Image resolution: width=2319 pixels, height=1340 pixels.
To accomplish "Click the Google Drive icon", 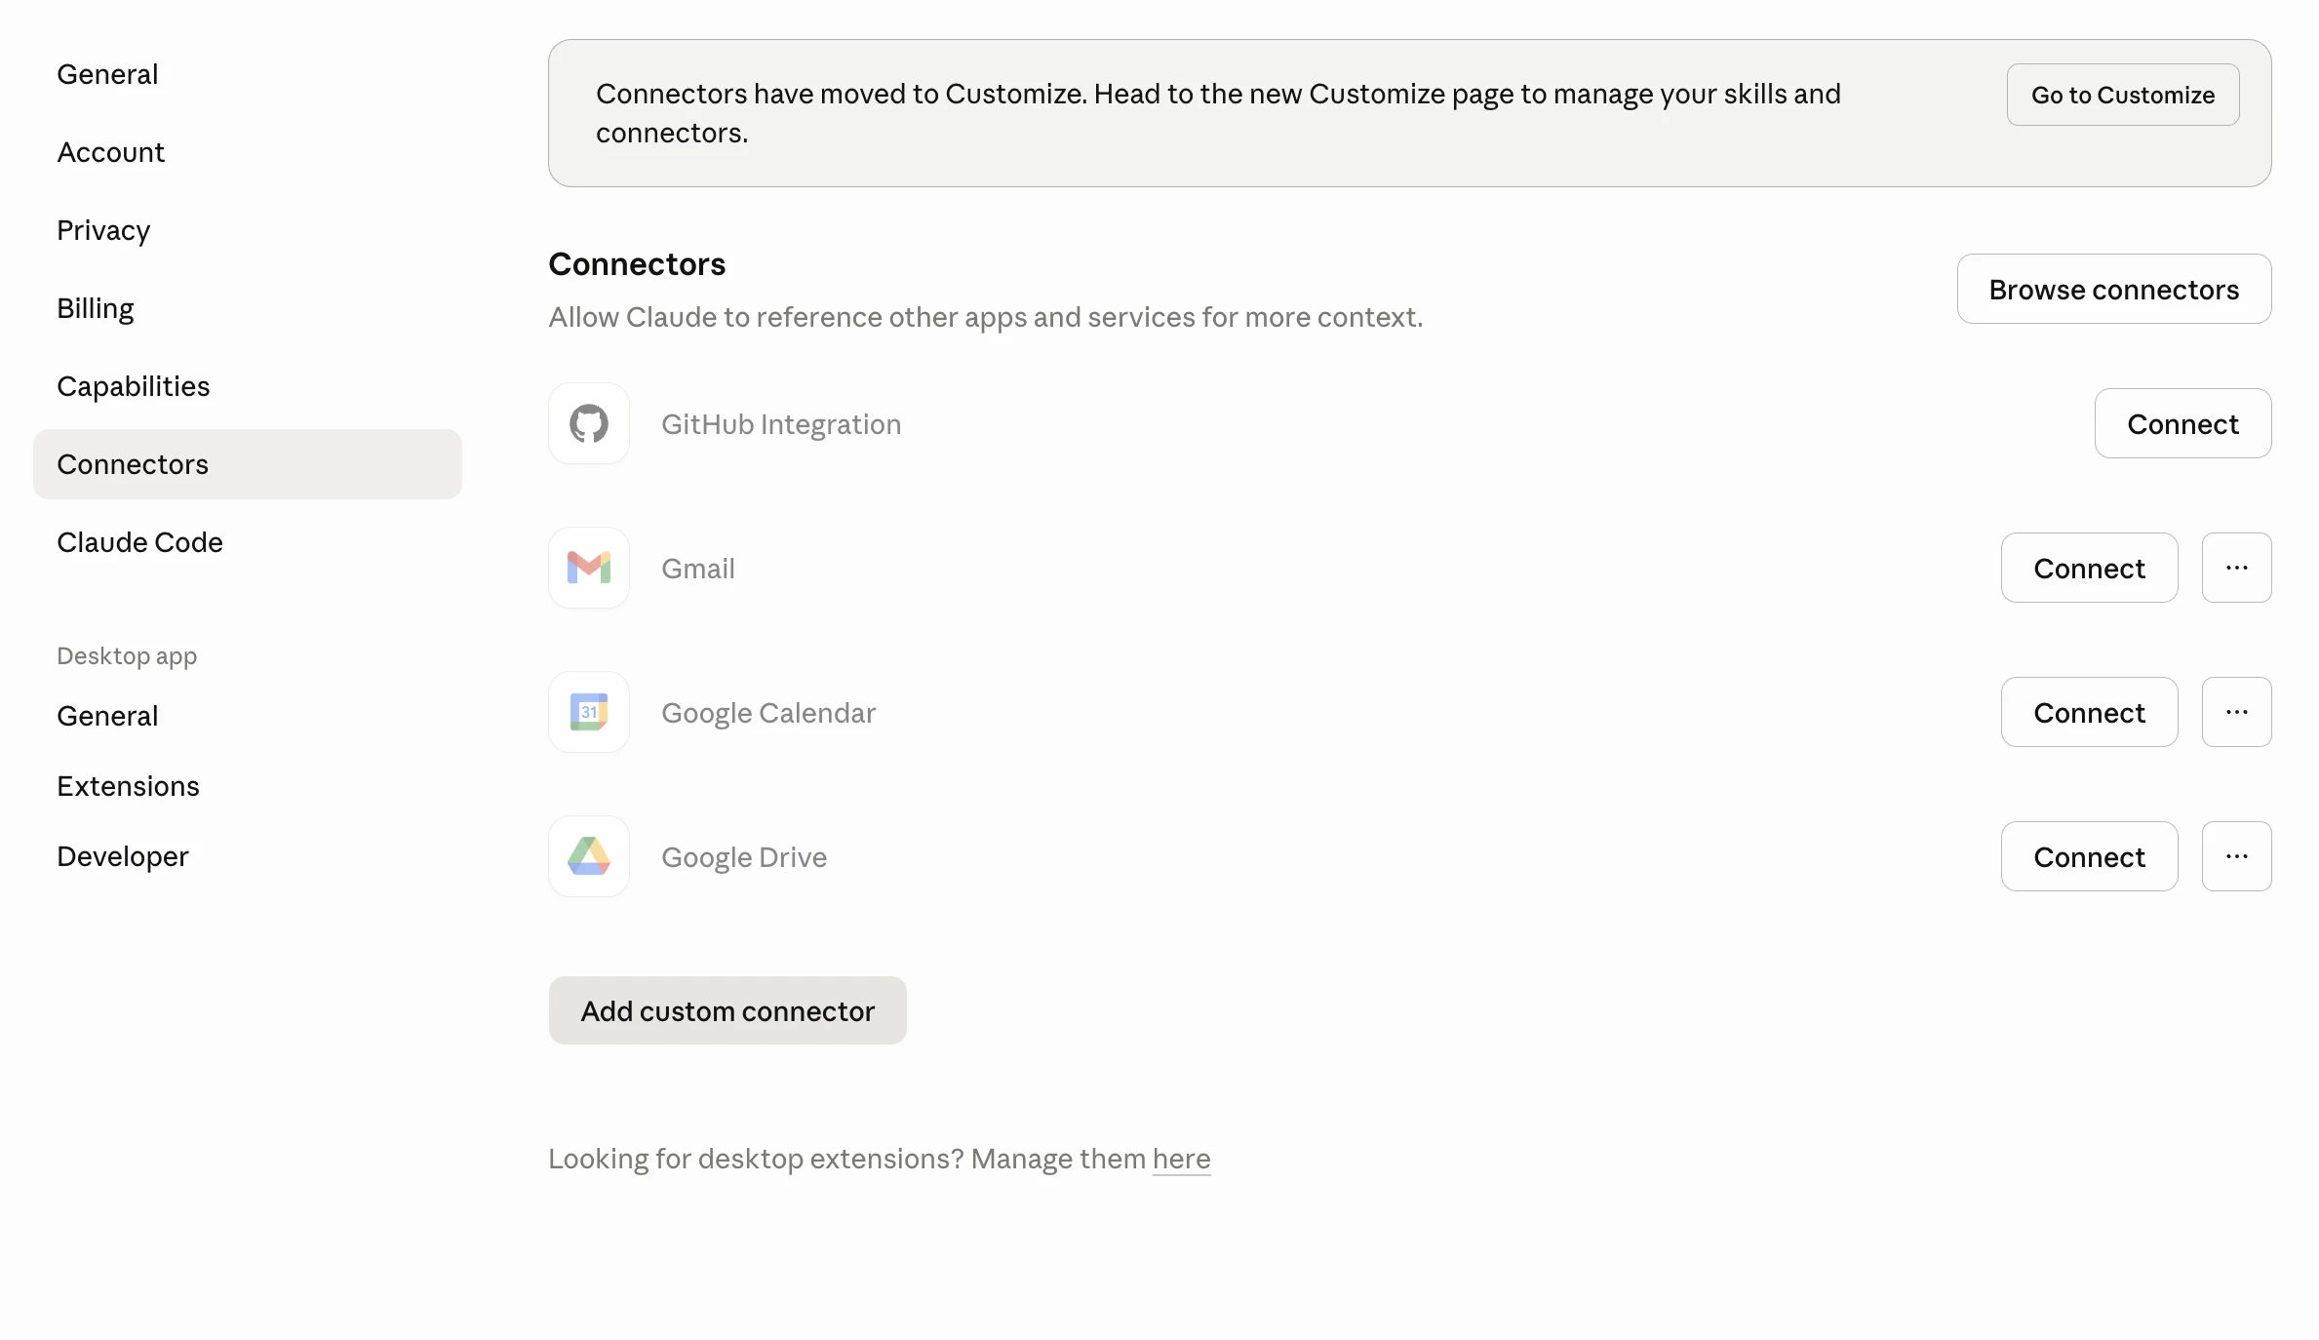I will [x=588, y=856].
